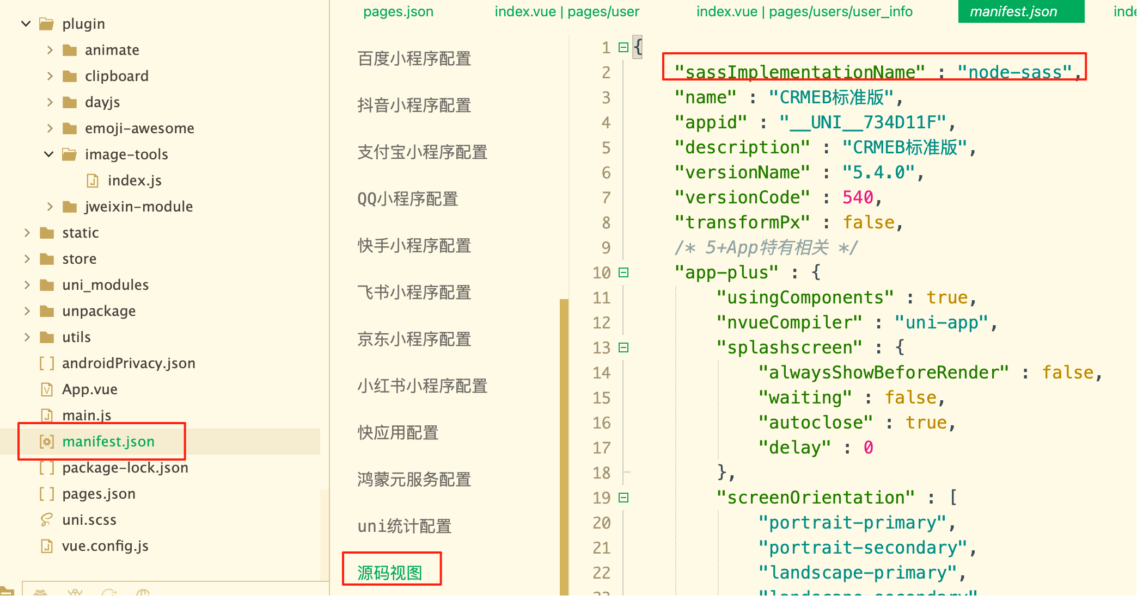This screenshot has height=596, width=1137.
Task: Expand the jweixin-module folder arrow
Action: pos(50,207)
